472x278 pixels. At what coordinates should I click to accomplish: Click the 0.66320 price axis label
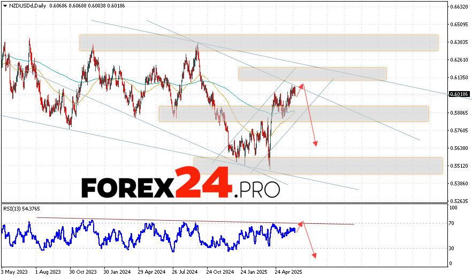pyautogui.click(x=459, y=6)
